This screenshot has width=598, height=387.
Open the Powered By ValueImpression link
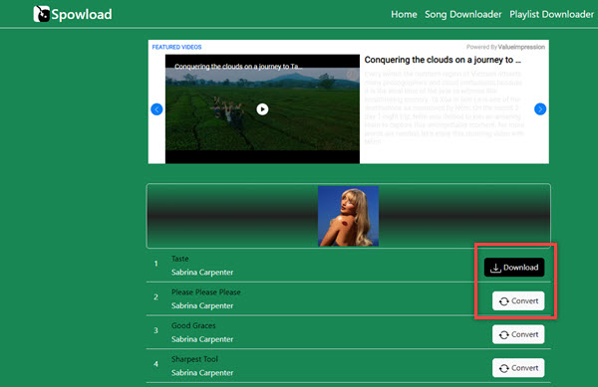(505, 47)
